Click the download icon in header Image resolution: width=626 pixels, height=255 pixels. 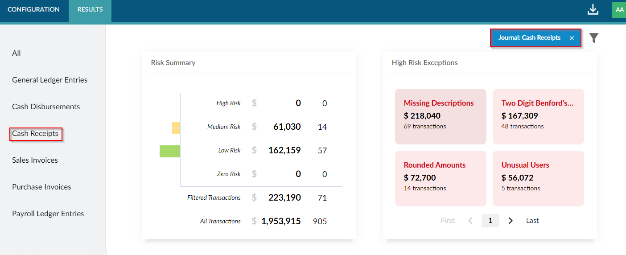point(593,10)
